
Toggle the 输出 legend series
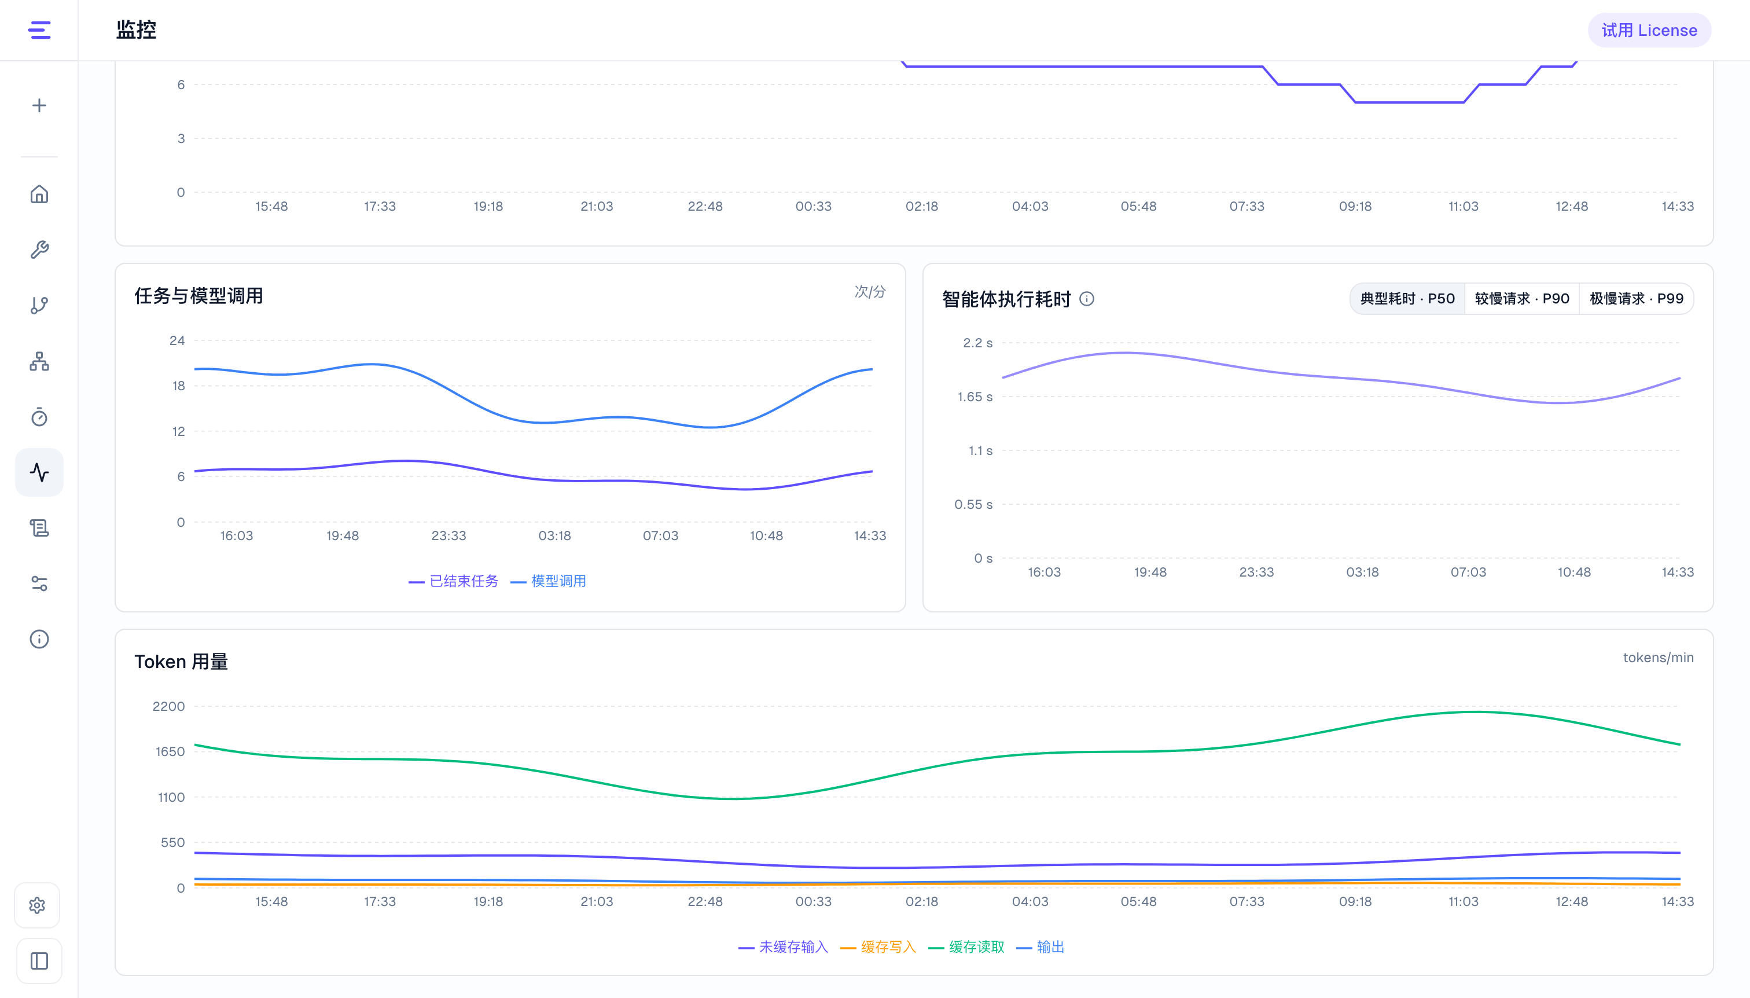click(1040, 947)
